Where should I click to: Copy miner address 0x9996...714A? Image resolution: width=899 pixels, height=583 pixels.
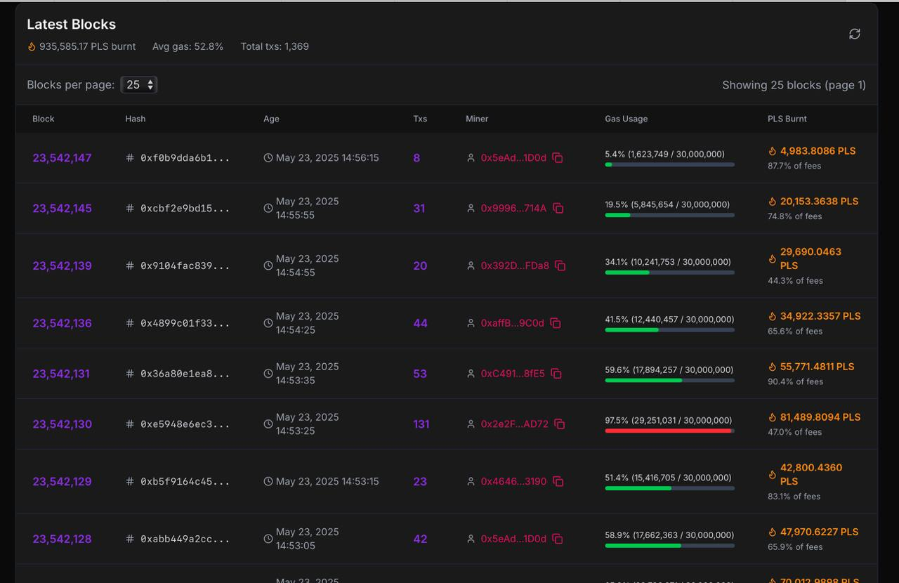pos(558,209)
